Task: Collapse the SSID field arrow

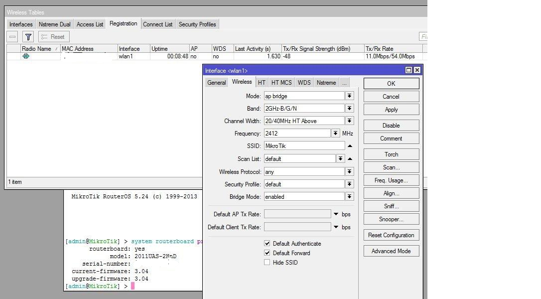Action: pyautogui.click(x=350, y=146)
